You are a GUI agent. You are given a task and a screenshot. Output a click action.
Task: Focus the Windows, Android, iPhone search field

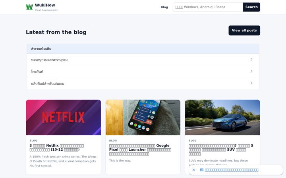click(208, 7)
